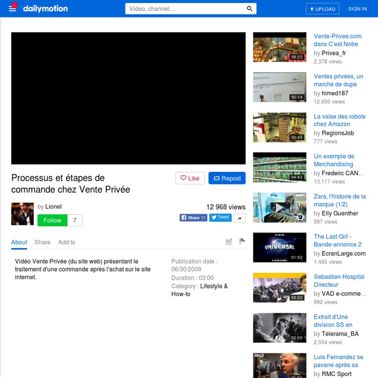The width and height of the screenshot is (378, 378).
Task: Open the EcranLarge.com channel
Action: click(x=343, y=253)
